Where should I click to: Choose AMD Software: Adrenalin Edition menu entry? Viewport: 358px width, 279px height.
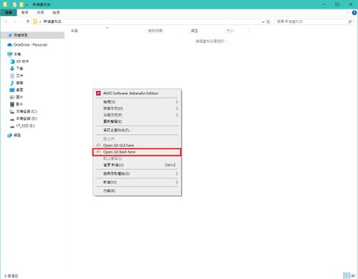[x=137, y=93]
